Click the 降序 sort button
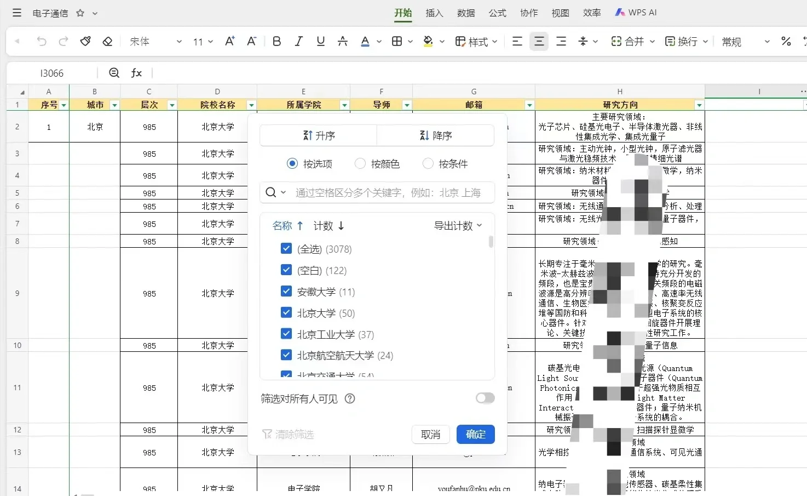807x496 pixels. (435, 135)
